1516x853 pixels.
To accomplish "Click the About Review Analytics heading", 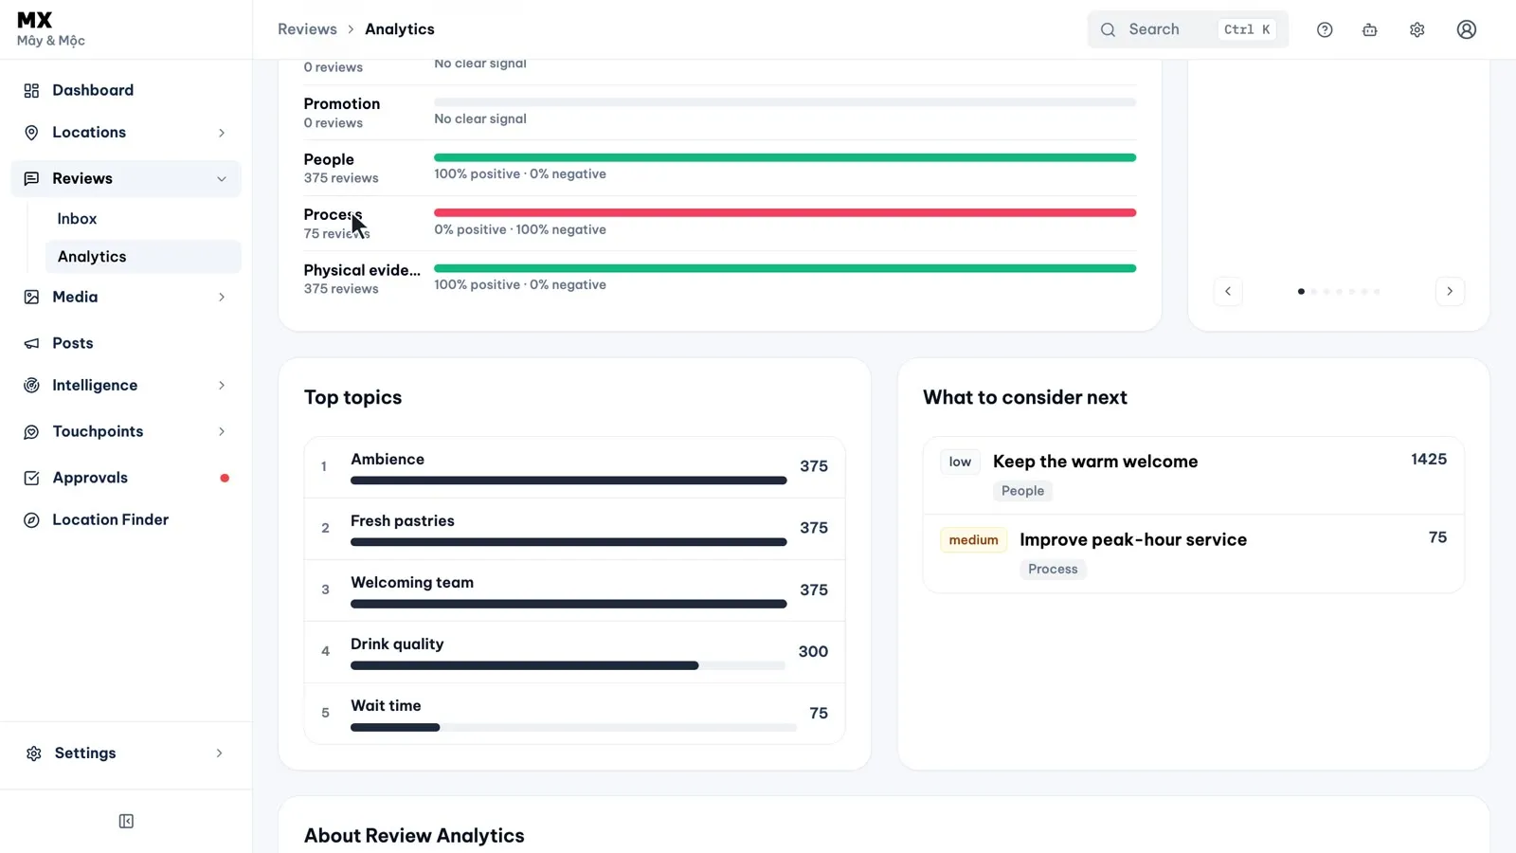I will coord(414,835).
